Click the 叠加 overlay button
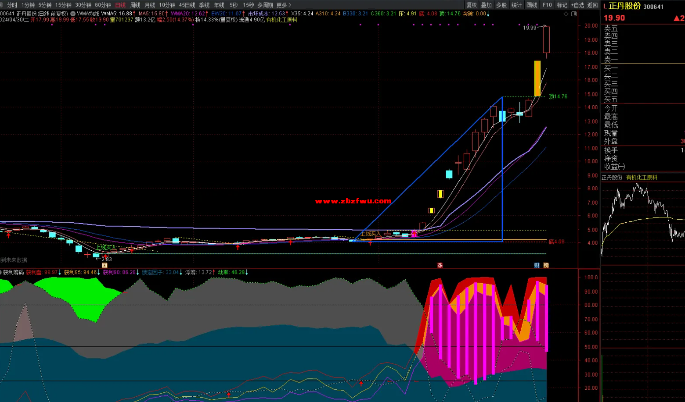Image resolution: width=685 pixels, height=402 pixels. coord(487,5)
